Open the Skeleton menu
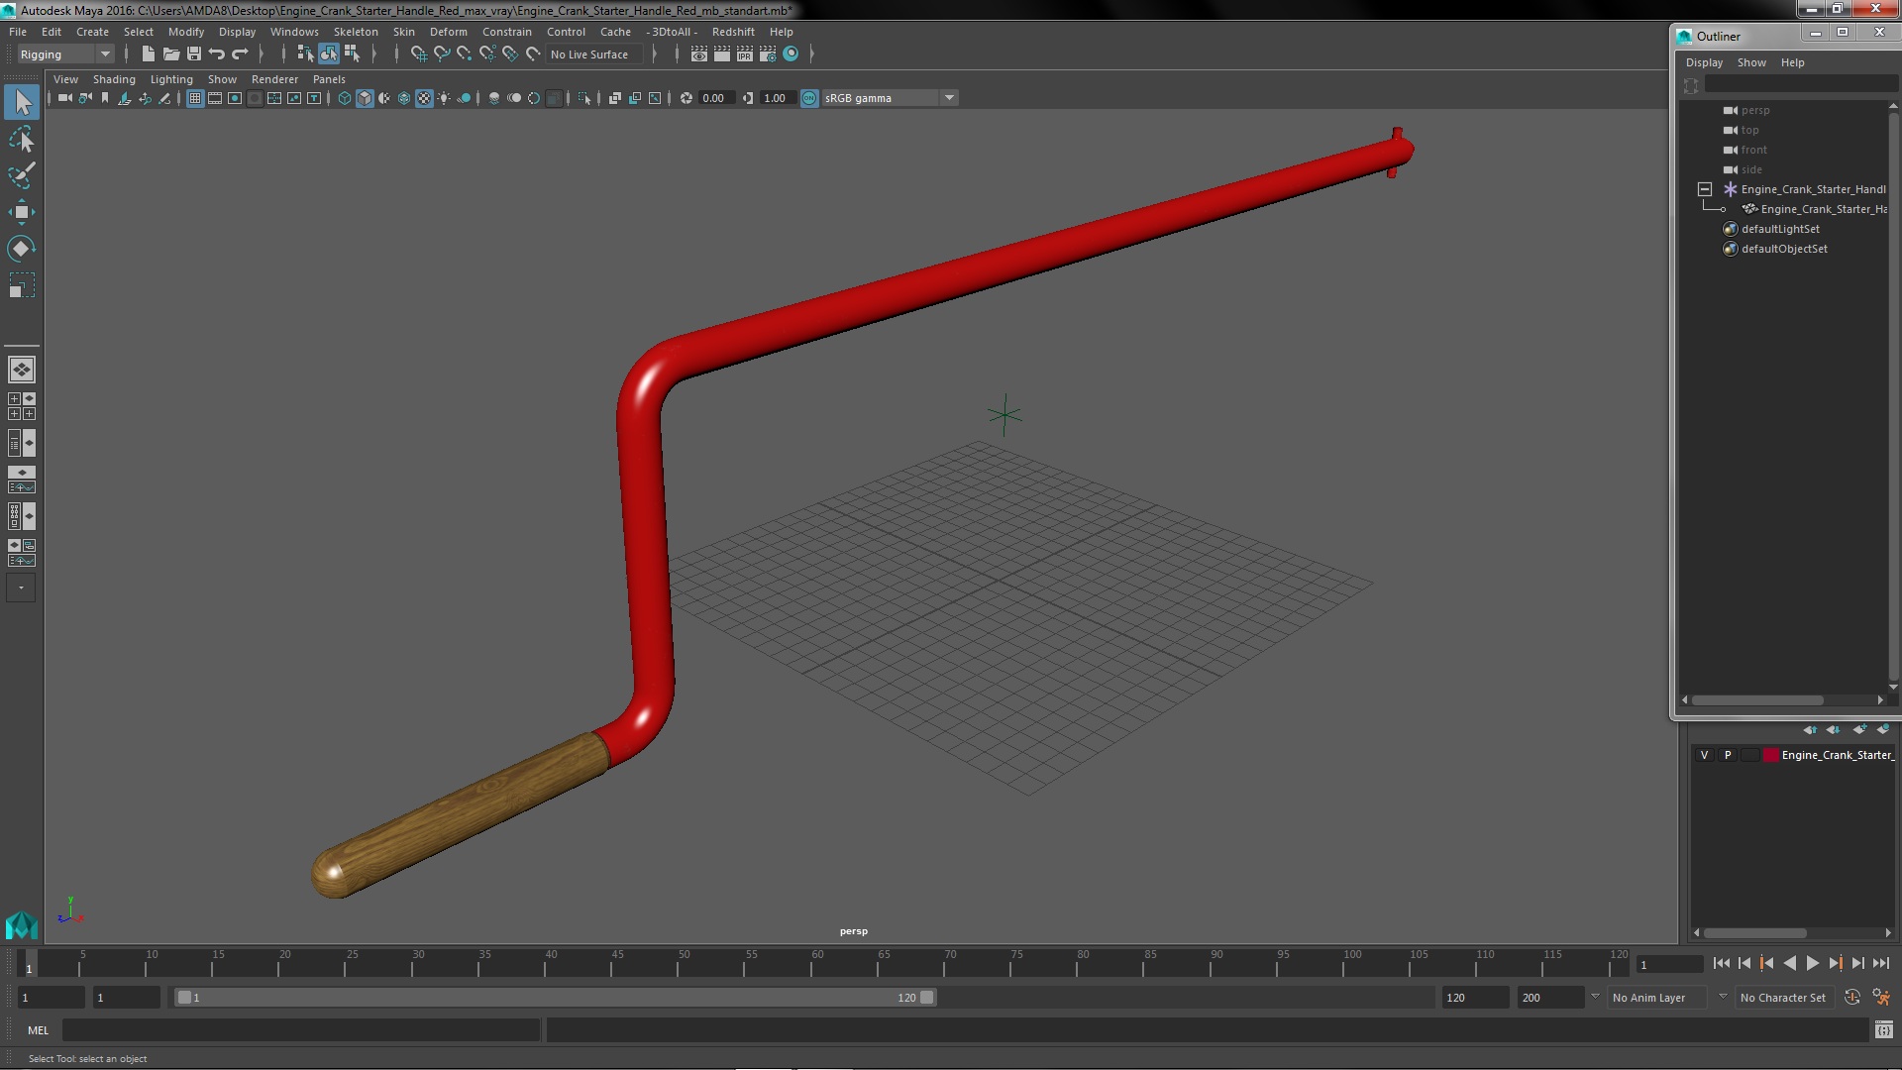 pyautogui.click(x=356, y=32)
